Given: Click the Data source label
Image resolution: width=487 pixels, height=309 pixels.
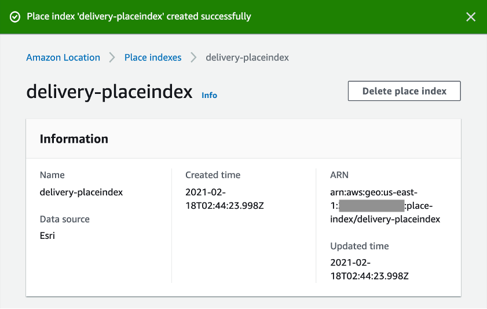Looking at the screenshot, I should (x=64, y=219).
